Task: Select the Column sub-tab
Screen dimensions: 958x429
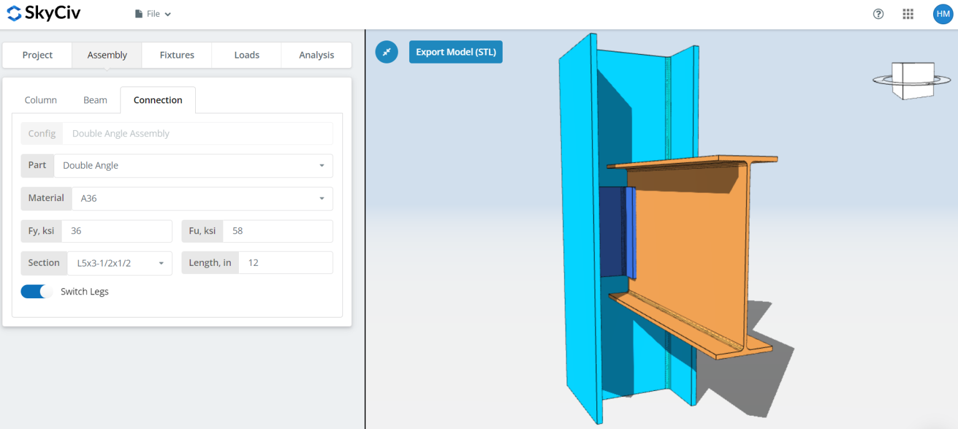Action: click(x=41, y=100)
